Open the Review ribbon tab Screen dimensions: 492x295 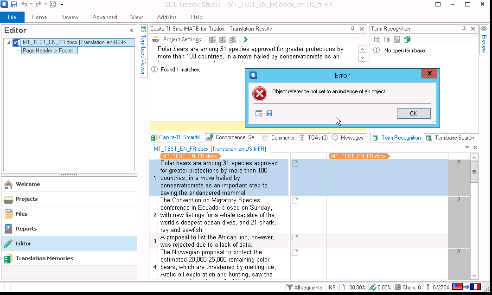pos(70,17)
